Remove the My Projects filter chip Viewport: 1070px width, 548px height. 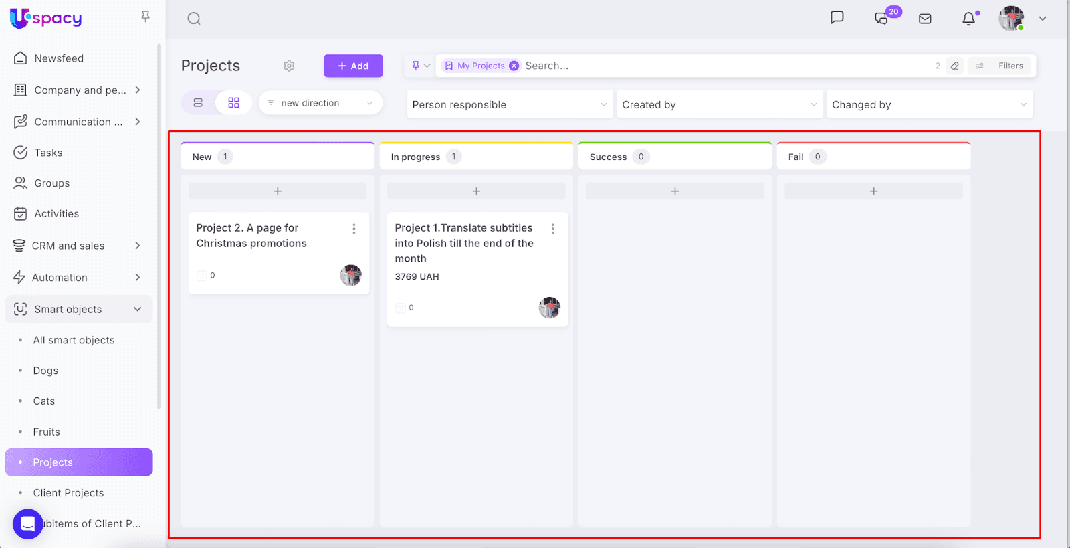[514, 66]
